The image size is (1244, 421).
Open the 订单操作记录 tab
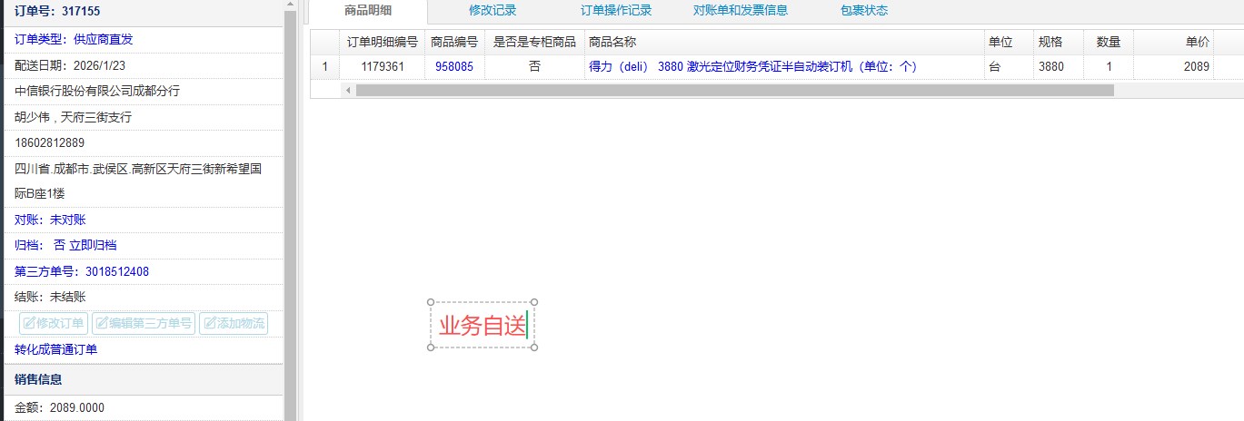click(x=615, y=11)
